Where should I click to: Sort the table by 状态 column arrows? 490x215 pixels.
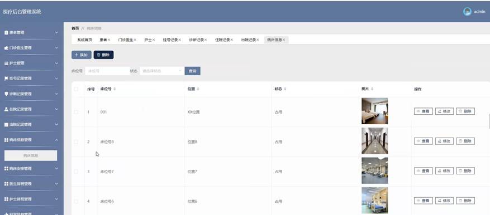pyautogui.click(x=285, y=89)
